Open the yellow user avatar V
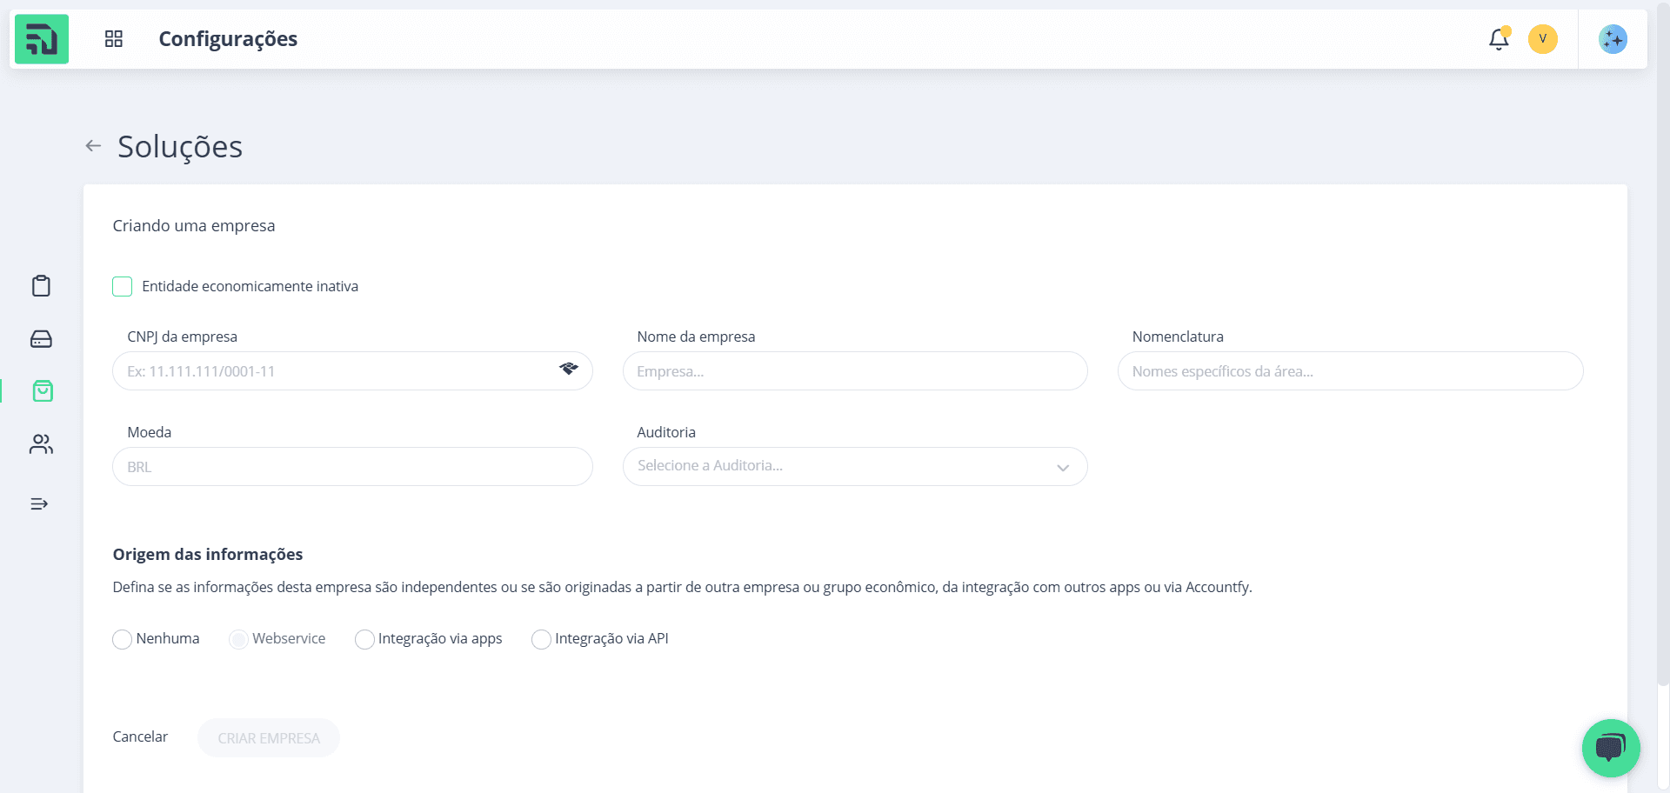The width and height of the screenshot is (1670, 793). click(1543, 39)
